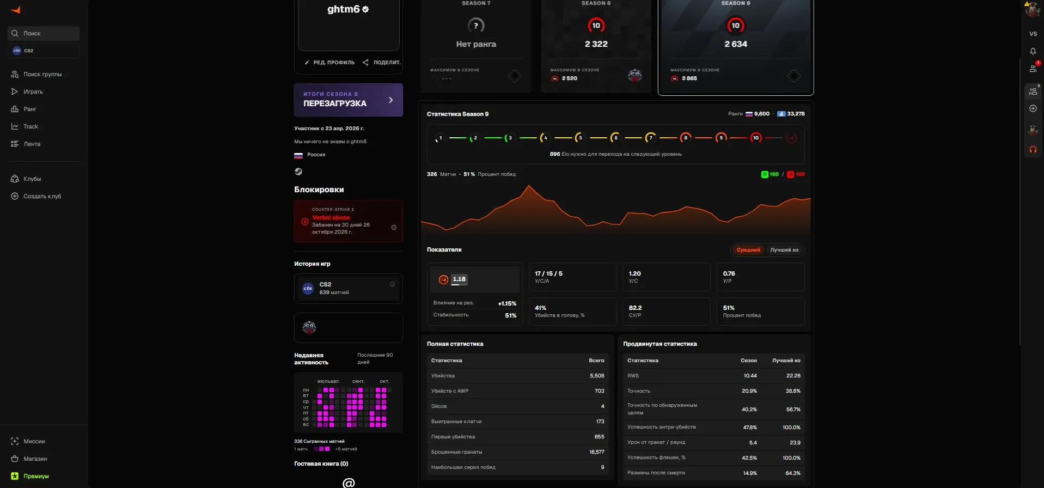The width and height of the screenshot is (1044, 488).
Task: Select the level 8 marker on progress track
Action: click(x=685, y=138)
